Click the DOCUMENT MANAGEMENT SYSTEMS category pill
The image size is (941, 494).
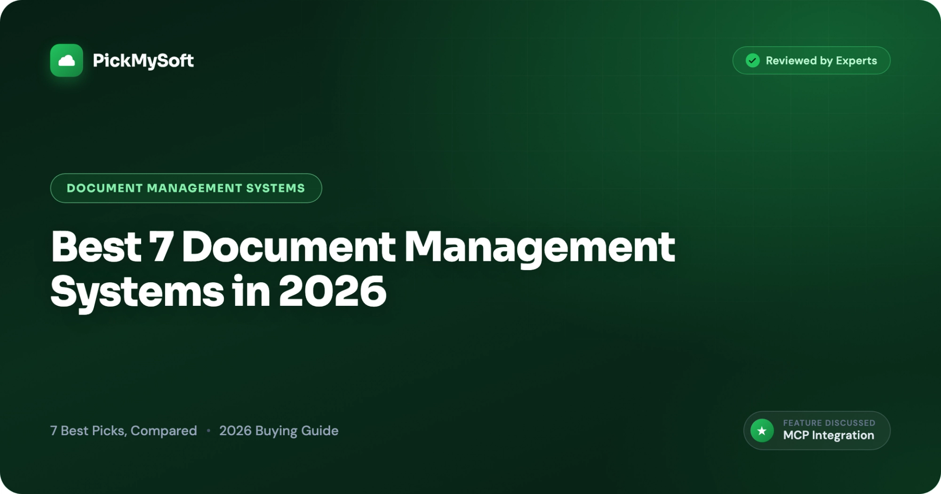pos(186,188)
